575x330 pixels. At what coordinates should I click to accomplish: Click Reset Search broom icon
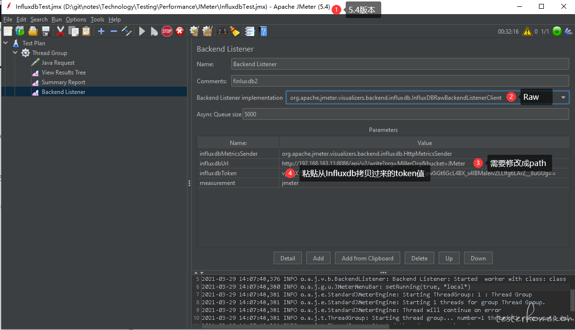[x=235, y=32]
